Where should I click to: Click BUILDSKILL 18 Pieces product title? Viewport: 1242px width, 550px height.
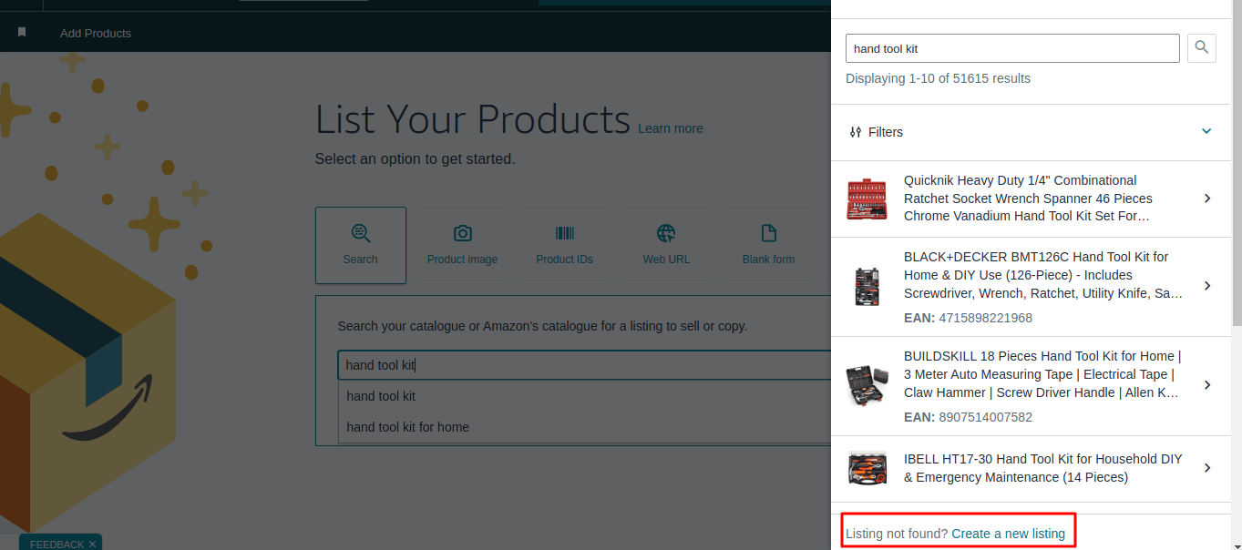pos(1042,374)
